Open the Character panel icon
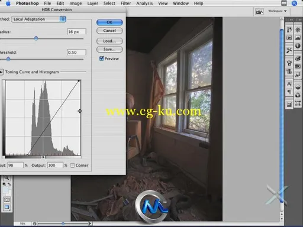Image resolution: width=303 pixels, height=227 pixels. [x=289, y=84]
